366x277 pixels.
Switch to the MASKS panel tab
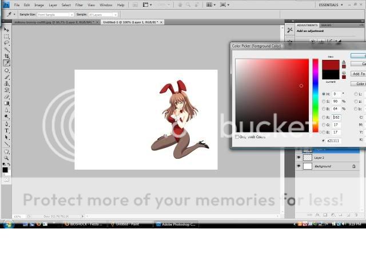coord(326,25)
